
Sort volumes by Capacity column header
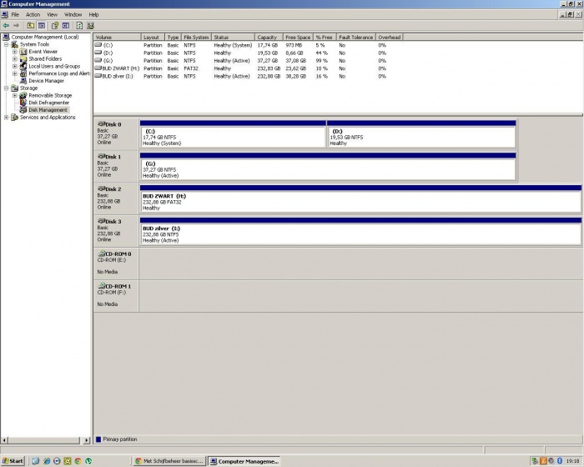click(267, 38)
